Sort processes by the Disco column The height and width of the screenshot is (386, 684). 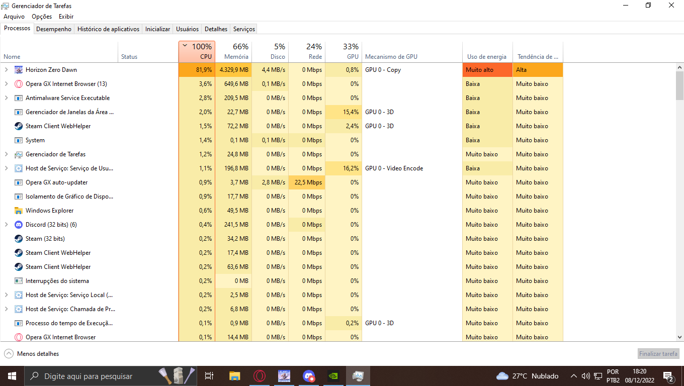tap(270, 52)
